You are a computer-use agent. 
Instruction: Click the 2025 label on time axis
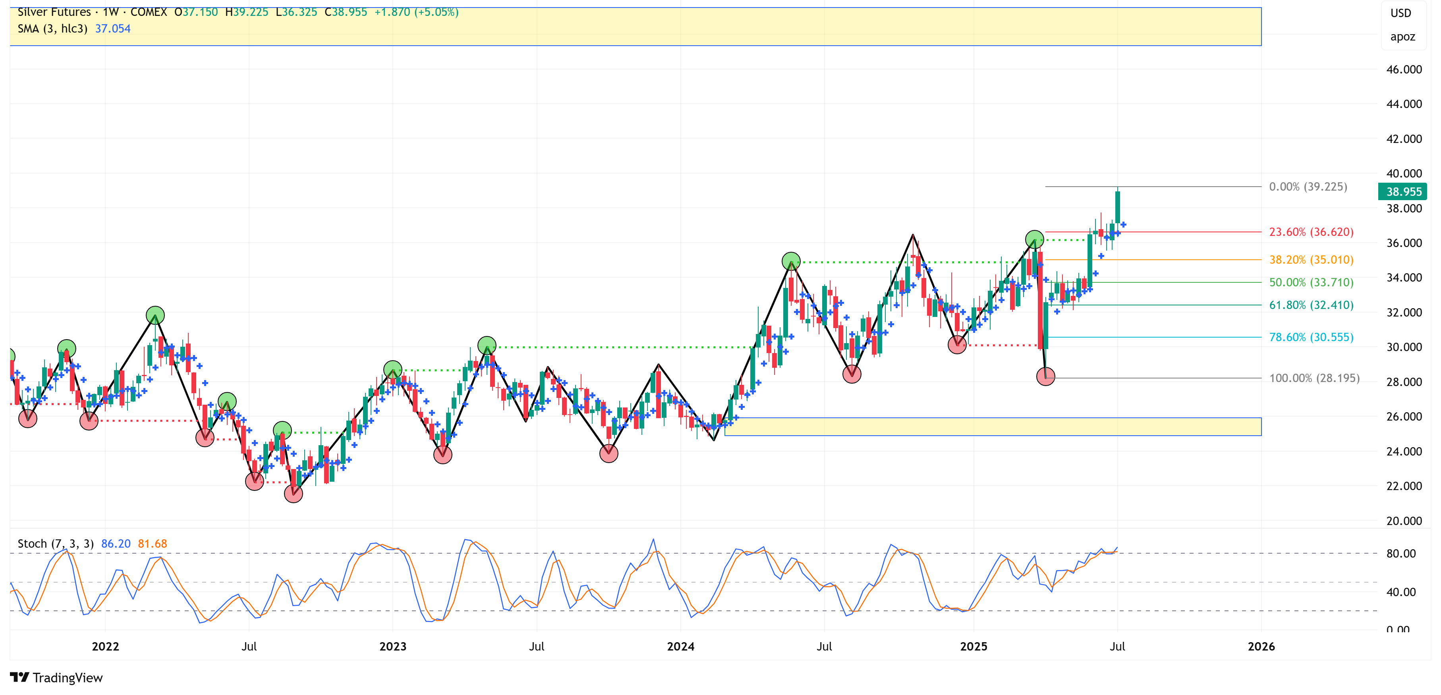974,647
